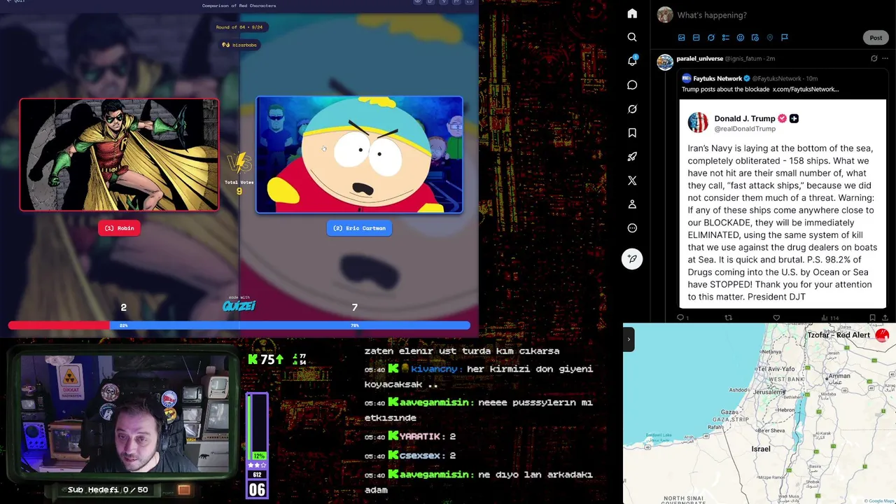Click the Quizei logo

click(239, 306)
